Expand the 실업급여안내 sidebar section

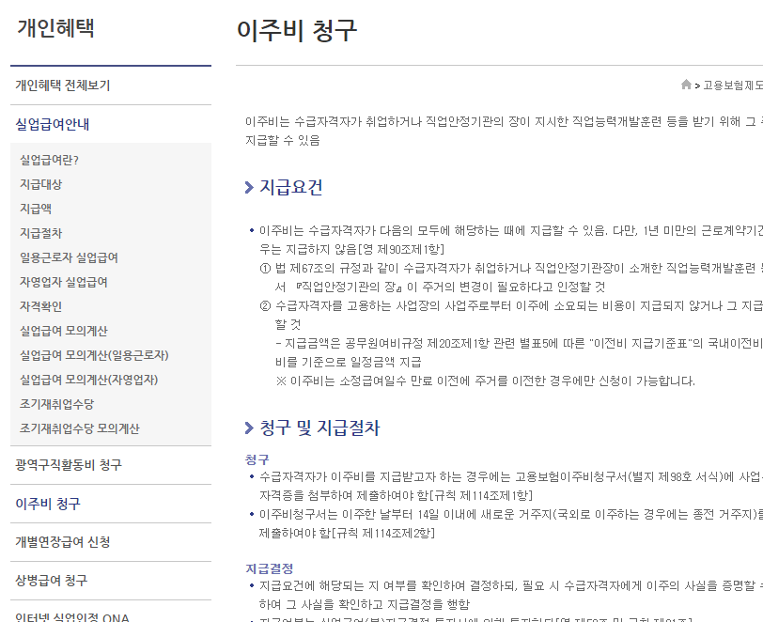click(51, 123)
